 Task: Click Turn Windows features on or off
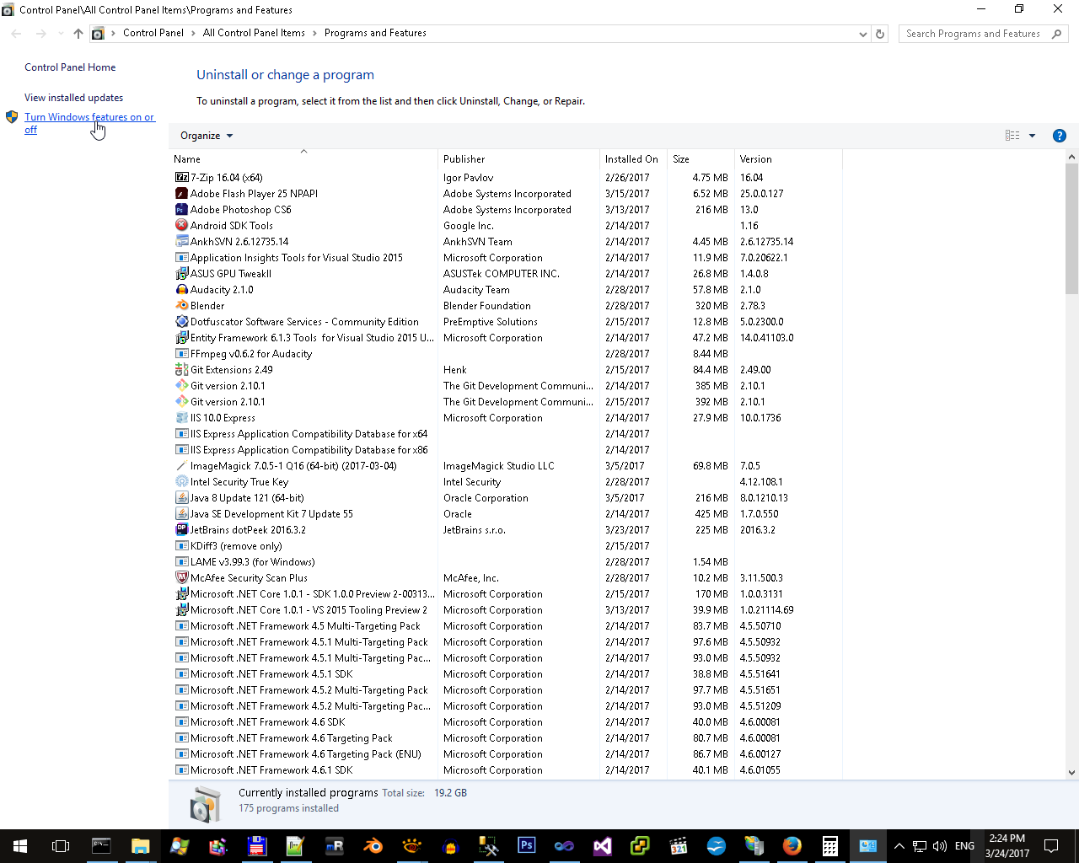89,123
